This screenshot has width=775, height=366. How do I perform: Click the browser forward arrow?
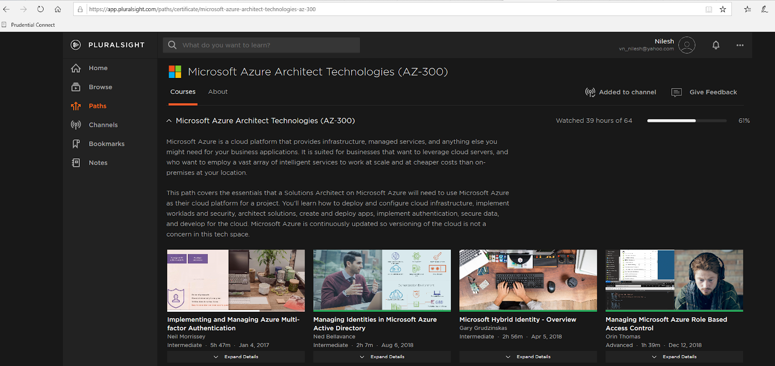pos(23,9)
